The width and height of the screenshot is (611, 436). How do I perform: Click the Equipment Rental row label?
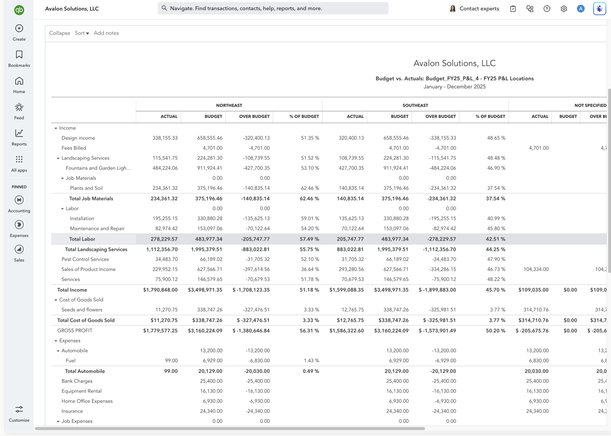coord(81,391)
